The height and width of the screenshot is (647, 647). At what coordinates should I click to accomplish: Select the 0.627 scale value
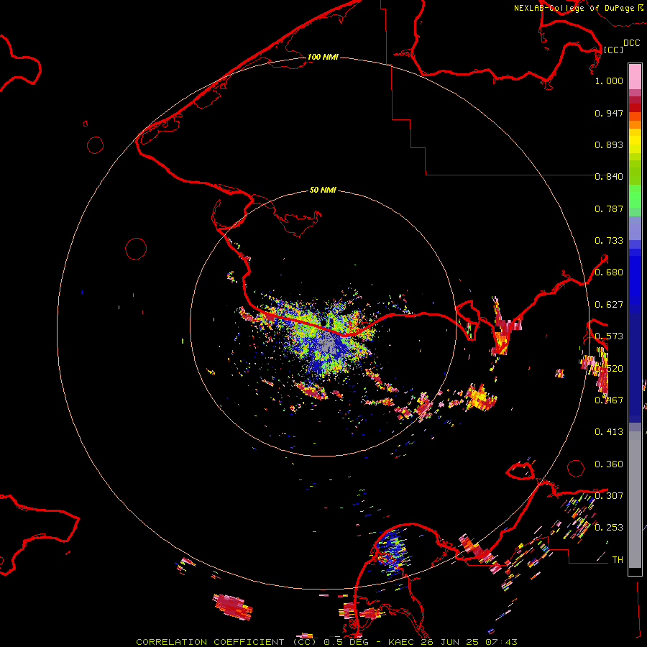click(609, 305)
